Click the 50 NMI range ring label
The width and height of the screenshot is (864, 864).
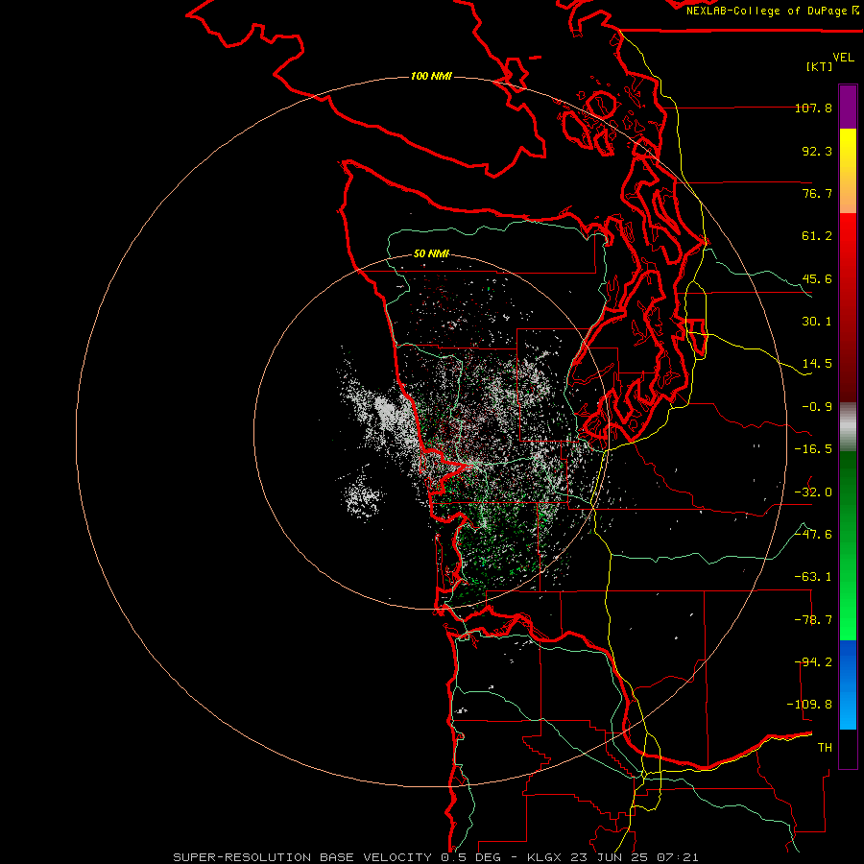431,253
